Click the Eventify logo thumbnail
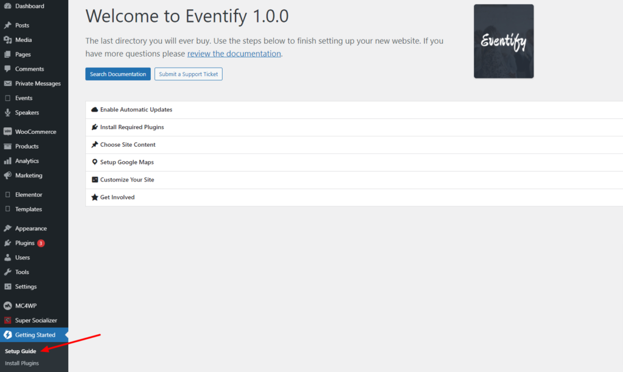The width and height of the screenshot is (623, 372). tap(504, 41)
